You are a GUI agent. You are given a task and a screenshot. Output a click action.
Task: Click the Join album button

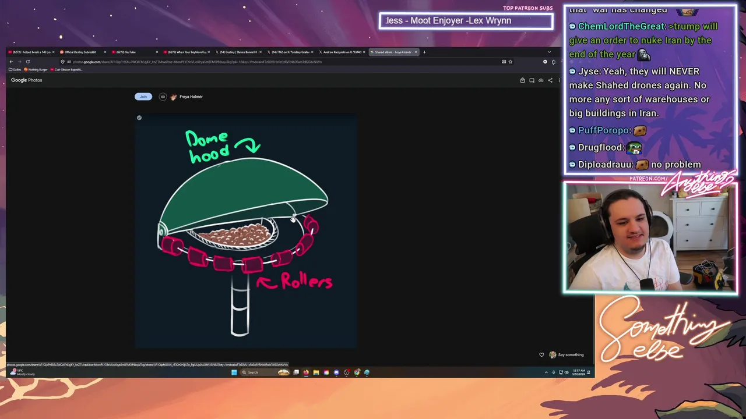pos(143,97)
